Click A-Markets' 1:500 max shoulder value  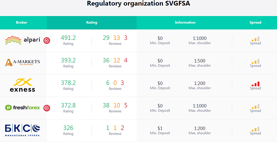pos(200,61)
